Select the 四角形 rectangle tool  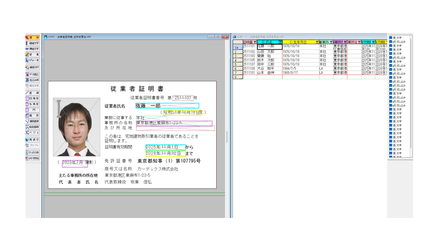tap(33, 99)
